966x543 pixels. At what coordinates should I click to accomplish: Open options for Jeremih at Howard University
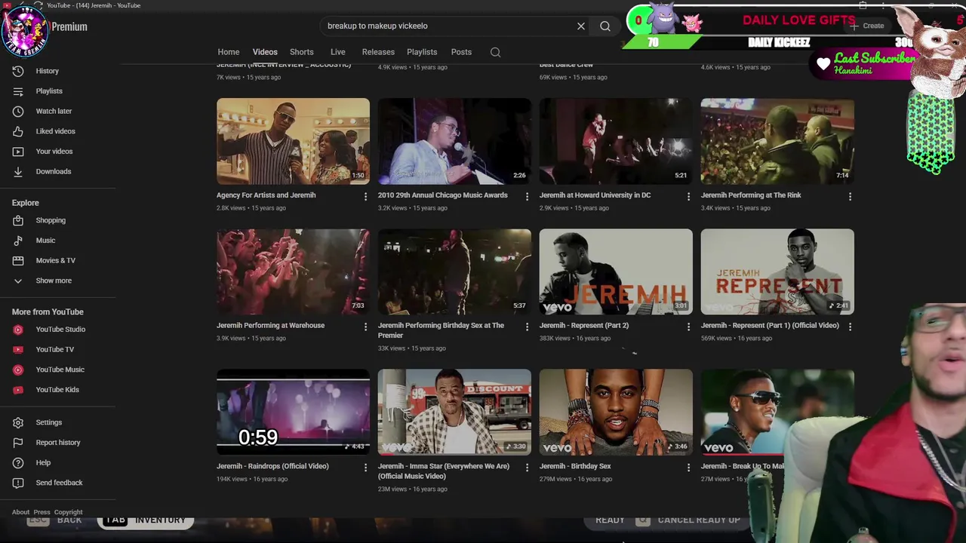click(x=688, y=196)
